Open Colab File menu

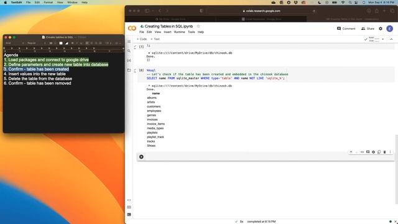tap(142, 32)
